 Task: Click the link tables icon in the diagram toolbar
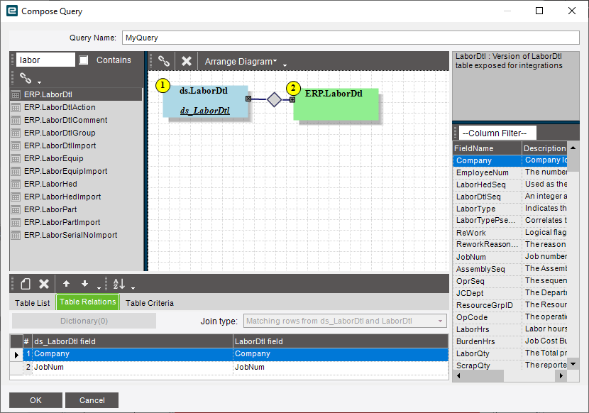coord(163,61)
